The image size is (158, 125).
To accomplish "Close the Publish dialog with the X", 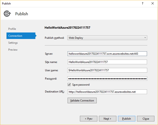I will coord(153,4).
